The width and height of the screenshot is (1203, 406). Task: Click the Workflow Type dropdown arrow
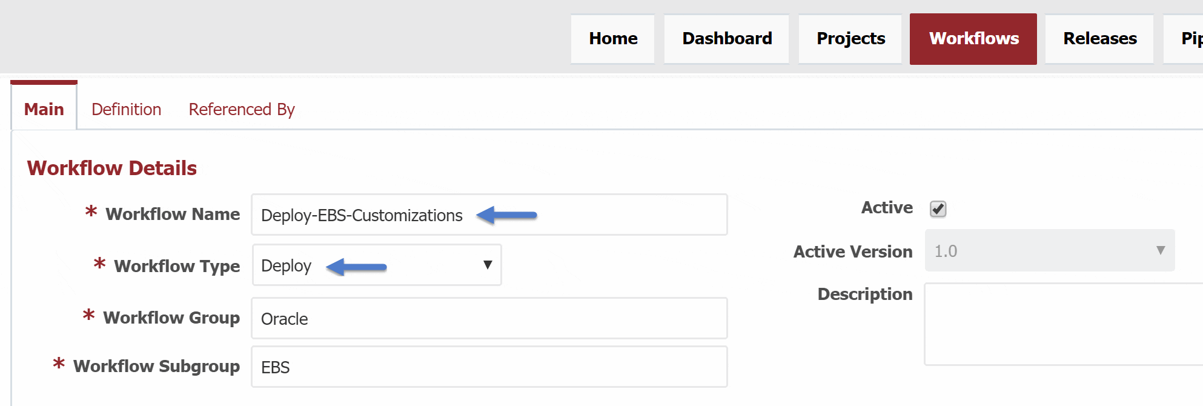click(487, 265)
